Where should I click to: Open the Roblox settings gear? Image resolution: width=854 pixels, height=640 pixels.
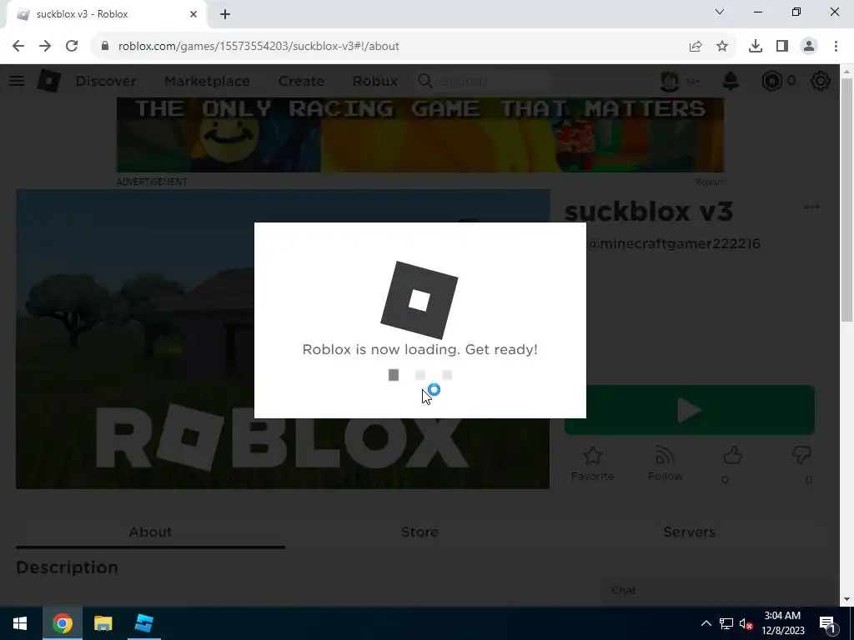[x=821, y=81]
